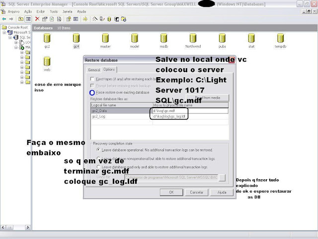Open the Exibir menu

(x=41, y=11)
